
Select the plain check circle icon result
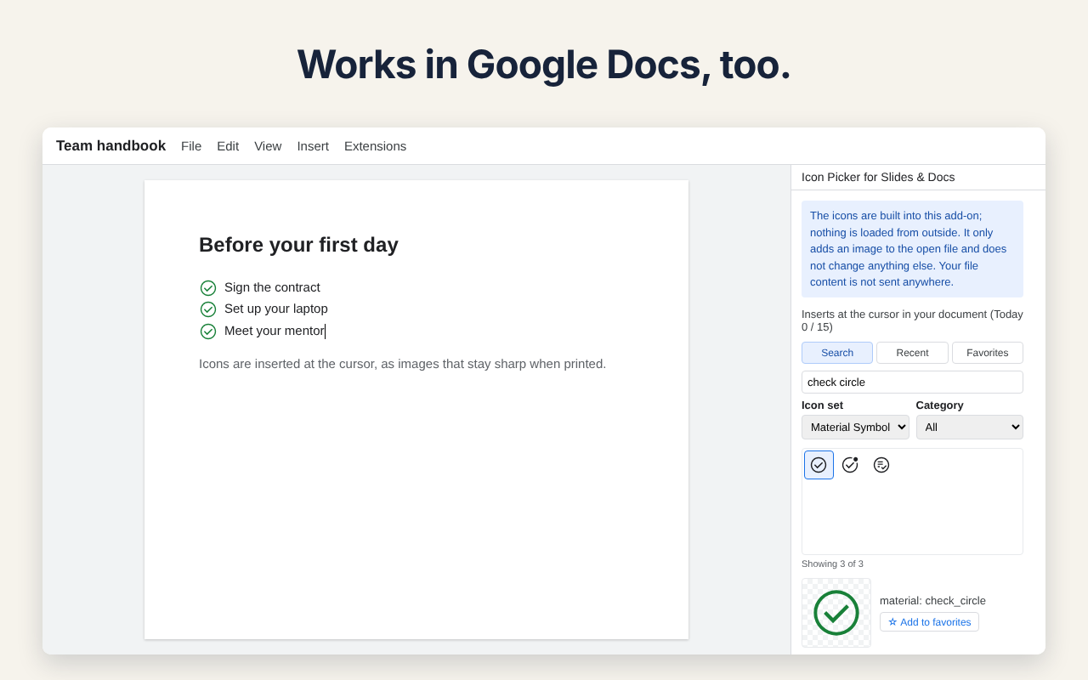[x=819, y=465]
